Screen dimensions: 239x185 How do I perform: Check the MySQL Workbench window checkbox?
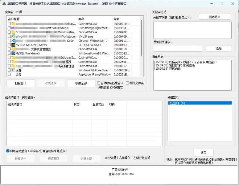pos(9,53)
